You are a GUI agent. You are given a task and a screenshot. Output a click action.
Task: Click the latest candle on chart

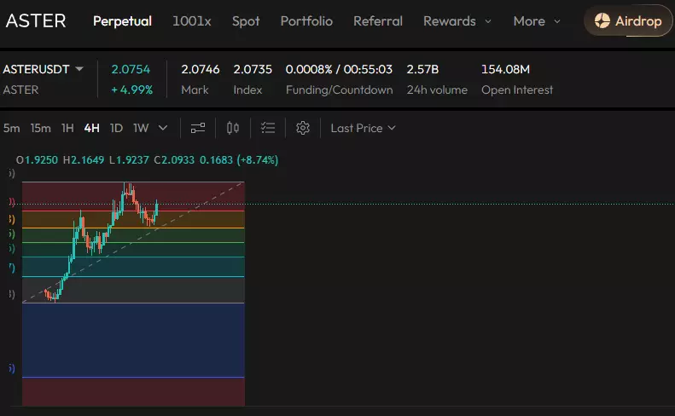(x=157, y=209)
